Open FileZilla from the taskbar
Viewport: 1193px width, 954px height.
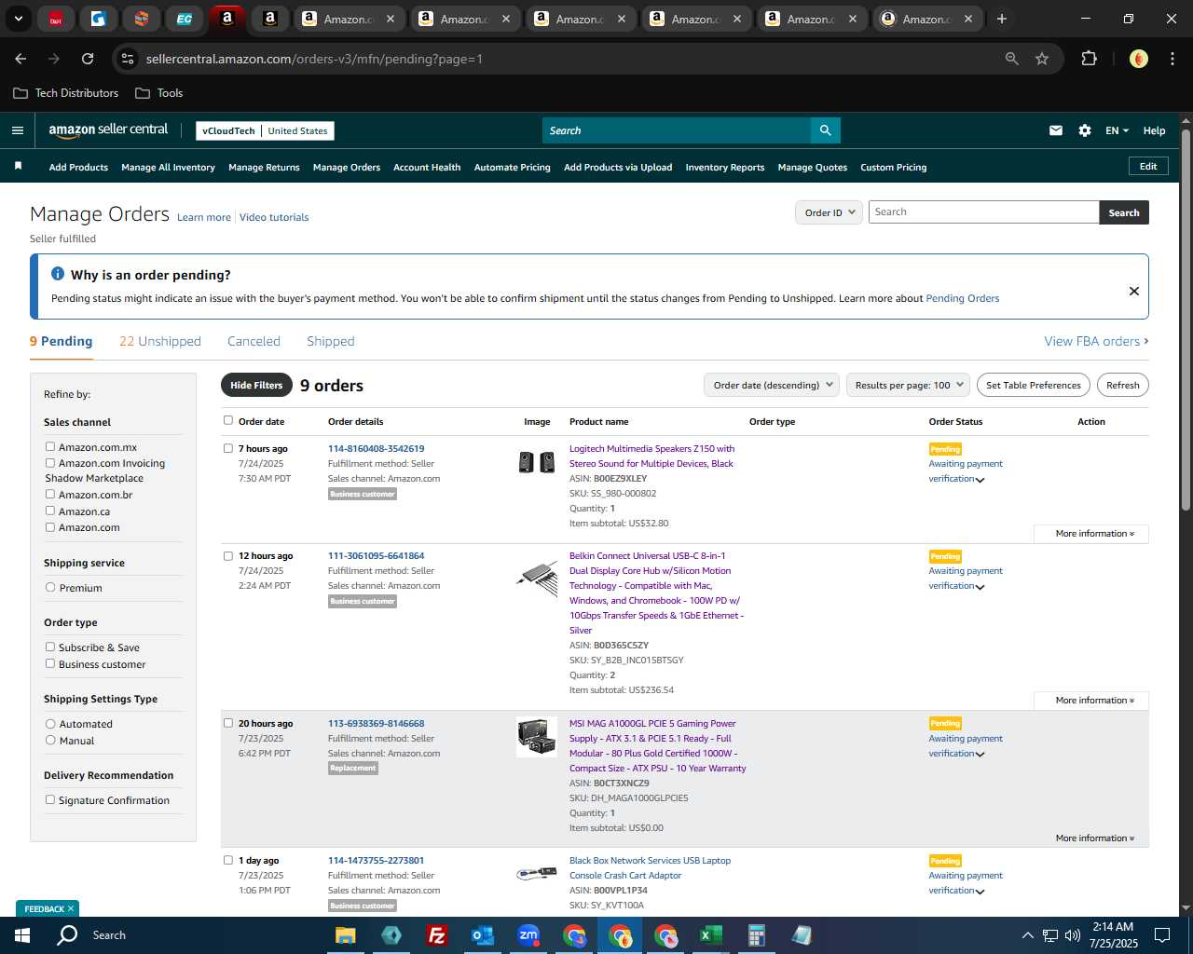436,935
